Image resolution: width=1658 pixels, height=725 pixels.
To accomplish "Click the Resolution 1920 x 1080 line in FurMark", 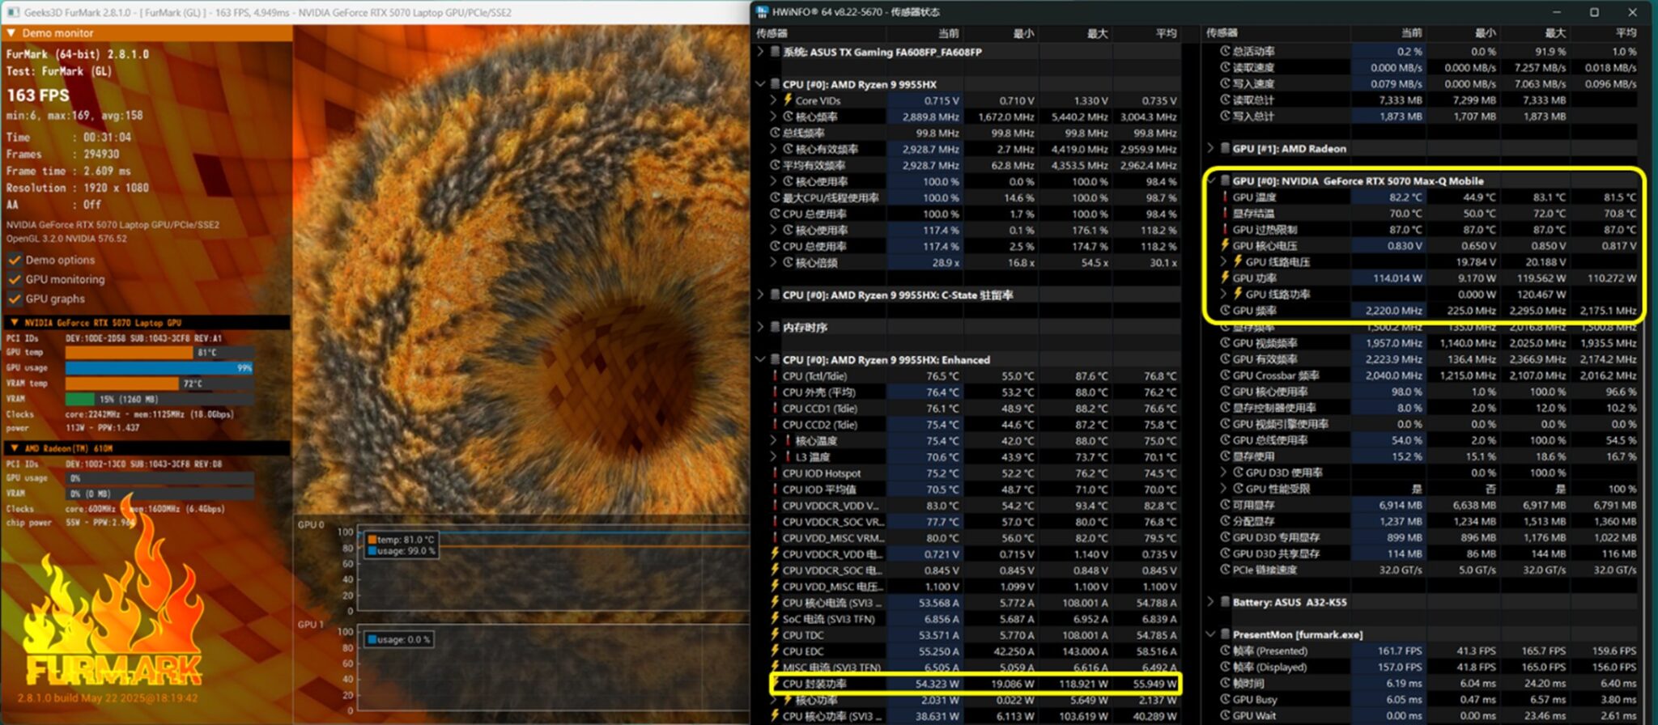I will click(x=78, y=188).
